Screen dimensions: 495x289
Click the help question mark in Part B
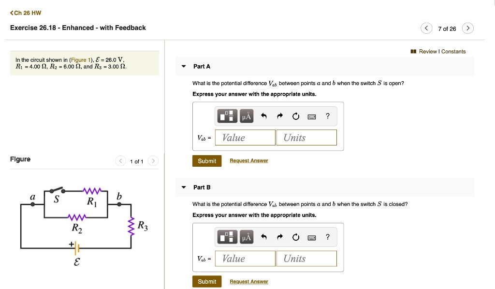click(327, 237)
